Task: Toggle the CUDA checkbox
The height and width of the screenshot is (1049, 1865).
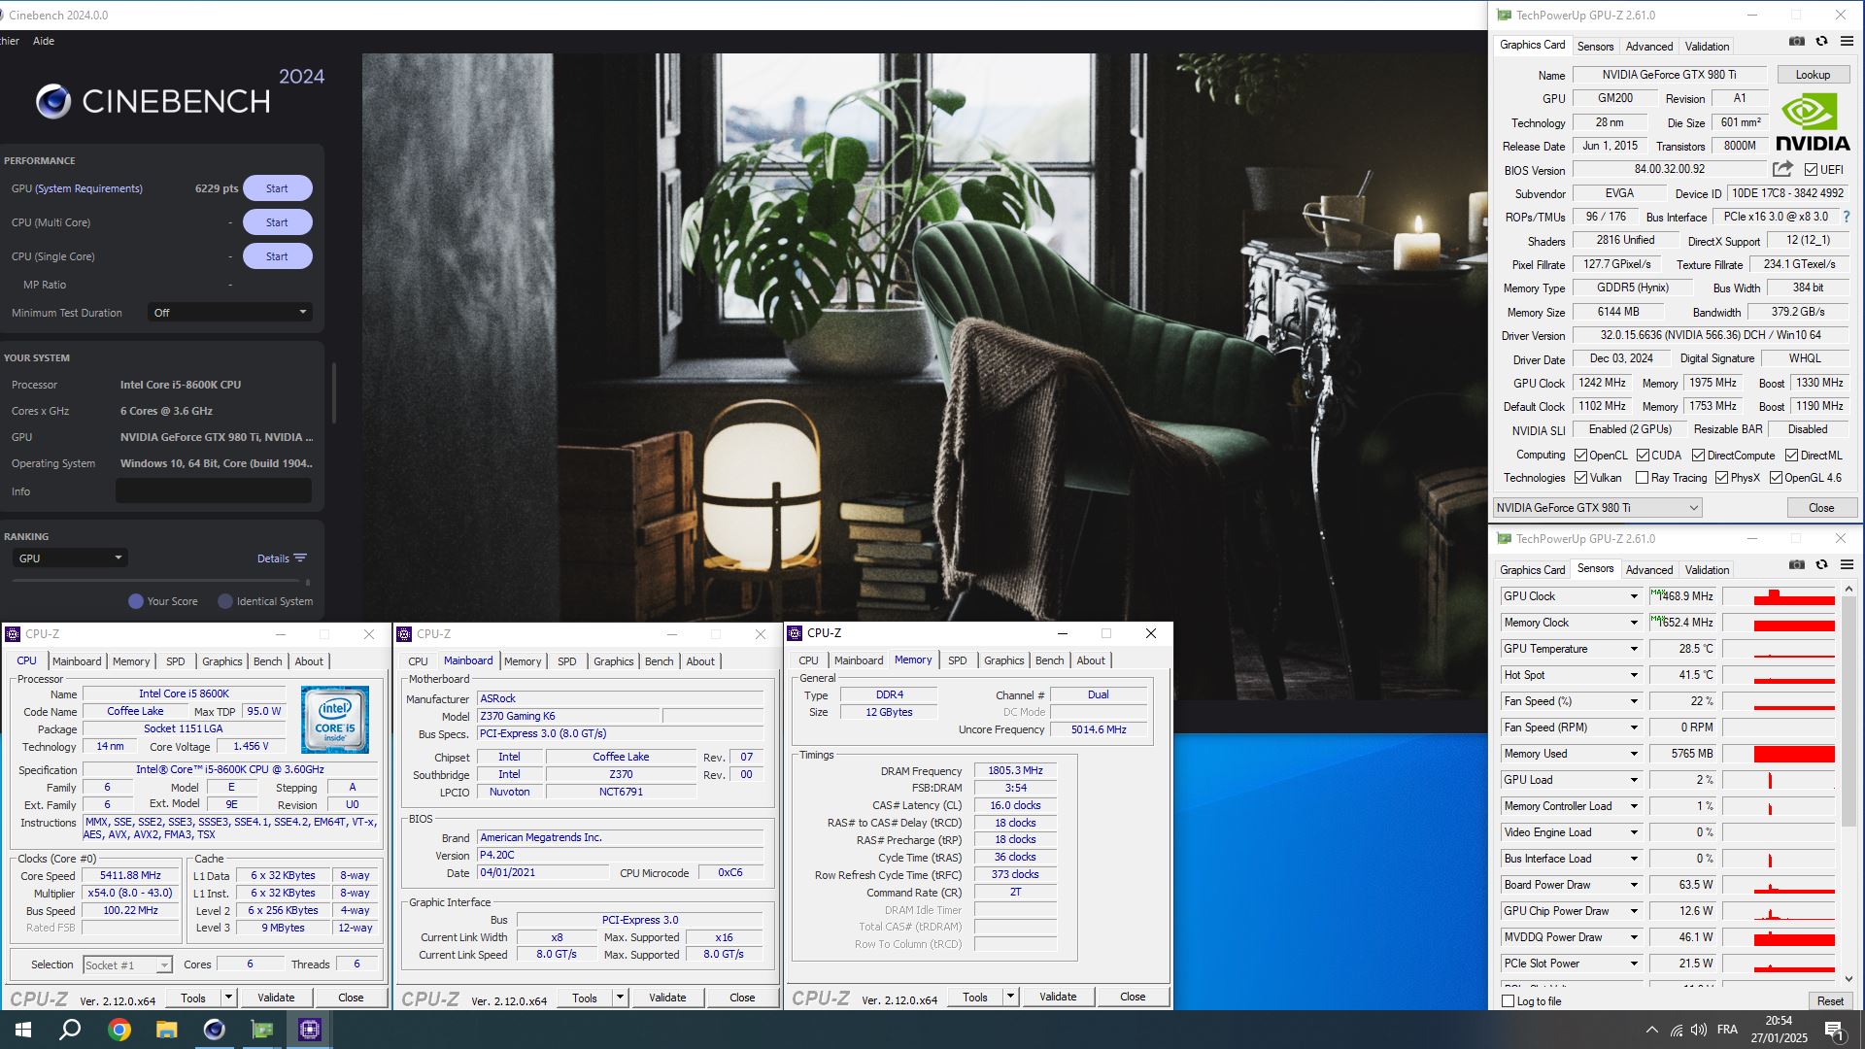Action: tap(1643, 456)
